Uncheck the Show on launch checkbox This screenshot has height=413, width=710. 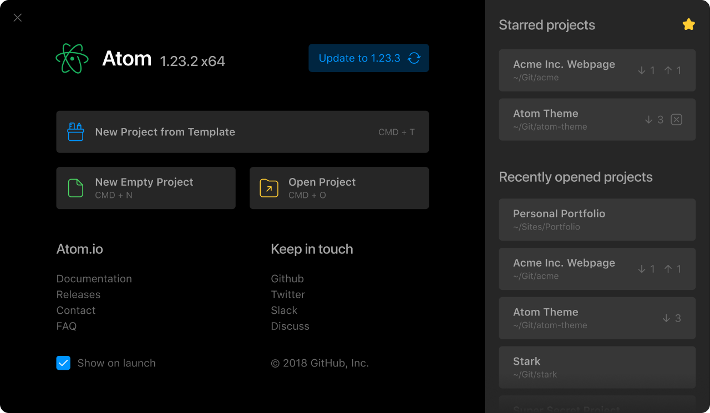[63, 363]
